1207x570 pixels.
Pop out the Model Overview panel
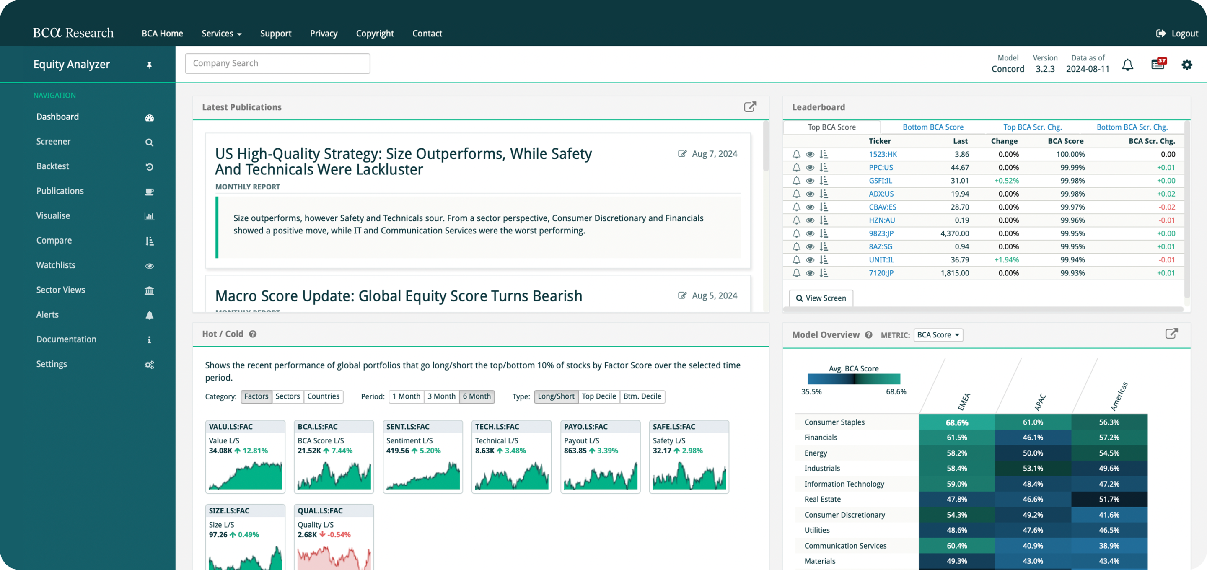click(x=1171, y=334)
